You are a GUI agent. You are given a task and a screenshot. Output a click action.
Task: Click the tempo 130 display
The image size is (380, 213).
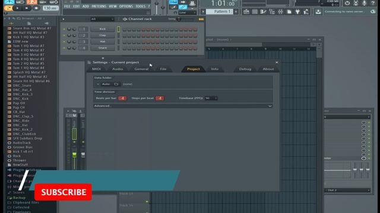point(50,8)
